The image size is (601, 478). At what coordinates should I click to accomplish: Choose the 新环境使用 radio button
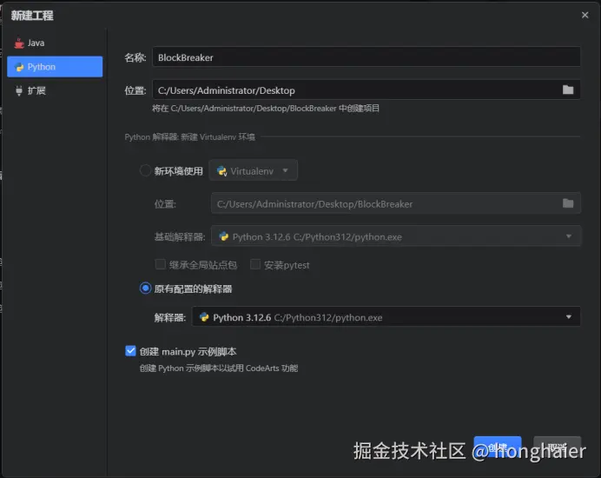(x=145, y=170)
